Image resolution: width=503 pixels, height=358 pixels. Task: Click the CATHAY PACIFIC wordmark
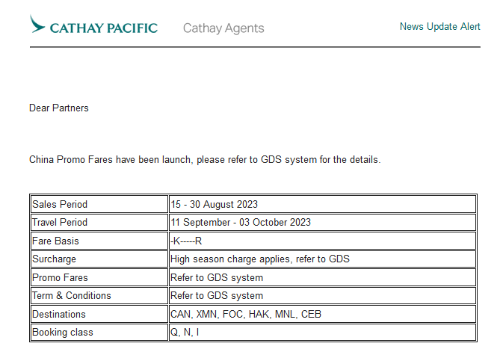pos(104,28)
